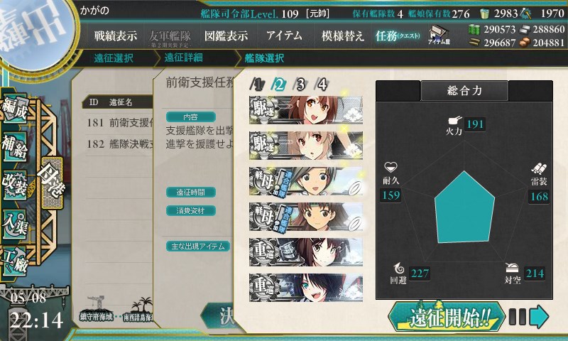Go back to 遠征詳細 breadcrumb step

(x=184, y=58)
